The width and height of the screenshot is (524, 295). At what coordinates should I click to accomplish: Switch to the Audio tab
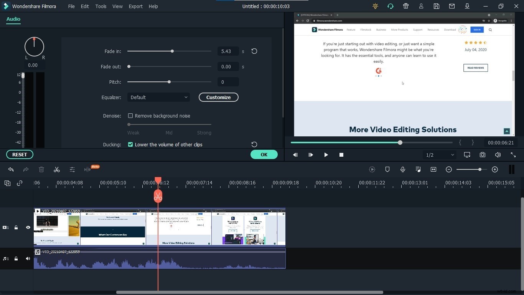pyautogui.click(x=13, y=19)
